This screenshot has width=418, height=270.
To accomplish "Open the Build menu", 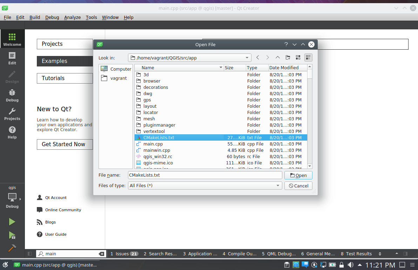I will tap(35, 17).
